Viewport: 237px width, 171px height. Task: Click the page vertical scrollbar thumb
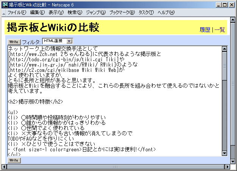(232, 84)
